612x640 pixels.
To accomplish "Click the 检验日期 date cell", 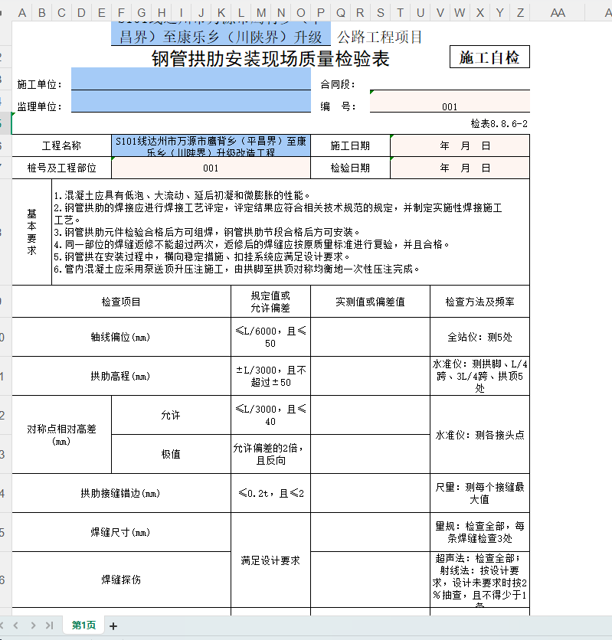I will (x=460, y=168).
